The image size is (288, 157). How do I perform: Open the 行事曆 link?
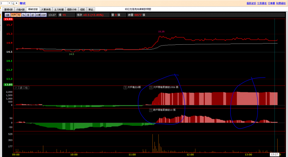(271, 3)
